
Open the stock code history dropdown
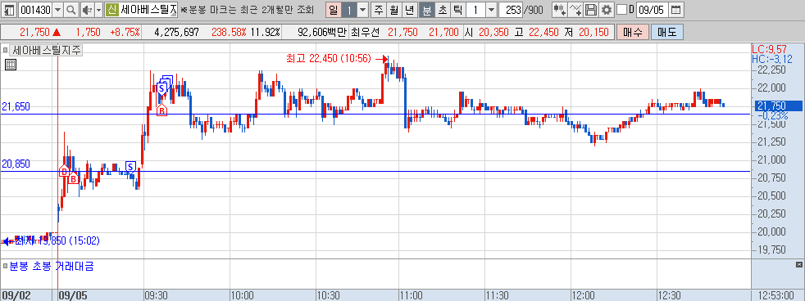pos(57,9)
